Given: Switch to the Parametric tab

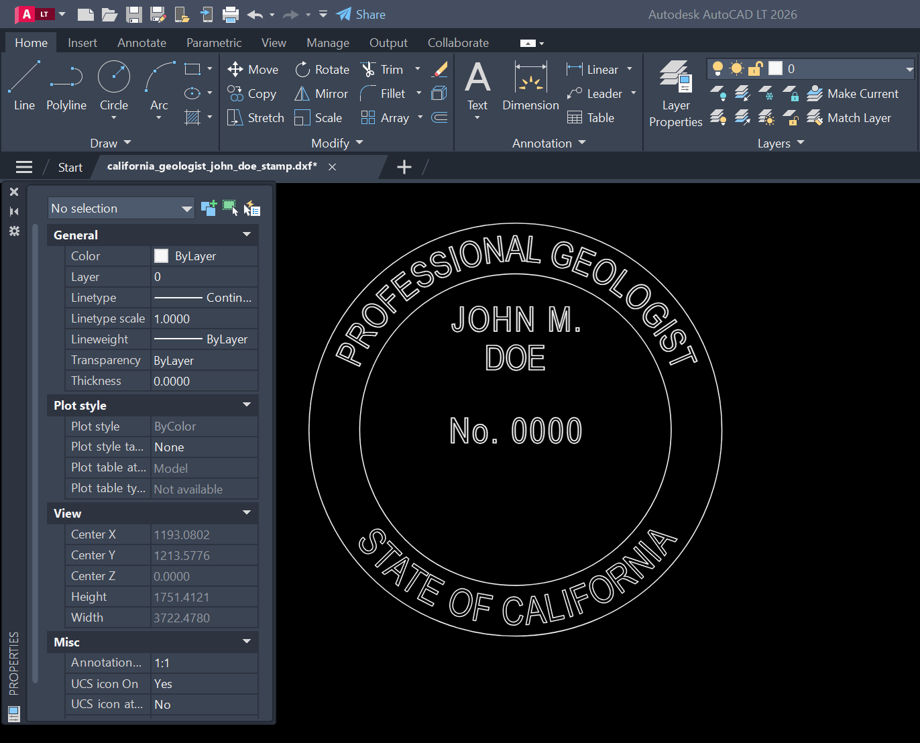Looking at the screenshot, I should click(214, 43).
